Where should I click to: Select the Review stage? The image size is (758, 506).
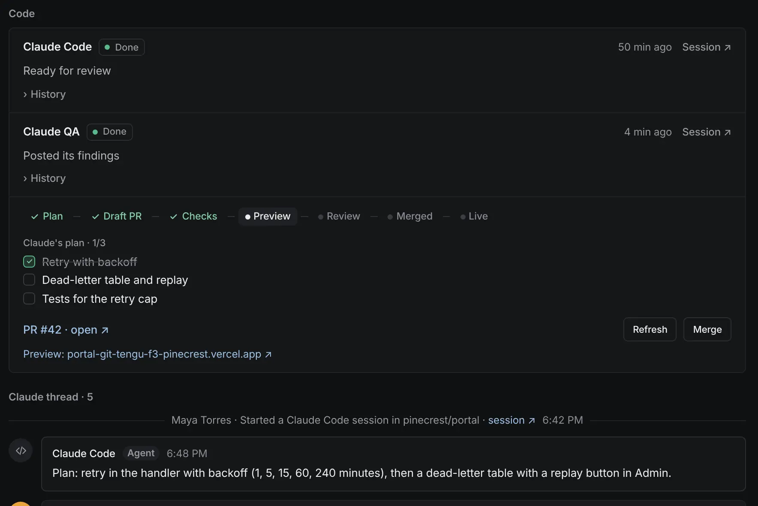point(339,216)
